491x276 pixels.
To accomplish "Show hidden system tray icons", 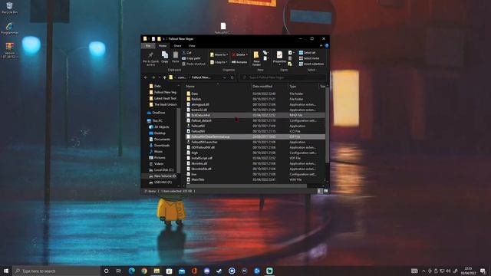I will point(423,271).
